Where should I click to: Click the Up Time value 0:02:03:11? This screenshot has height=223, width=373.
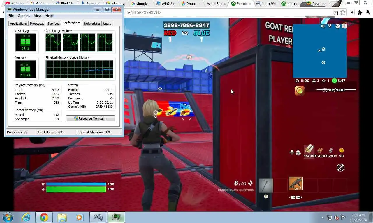tap(105, 102)
